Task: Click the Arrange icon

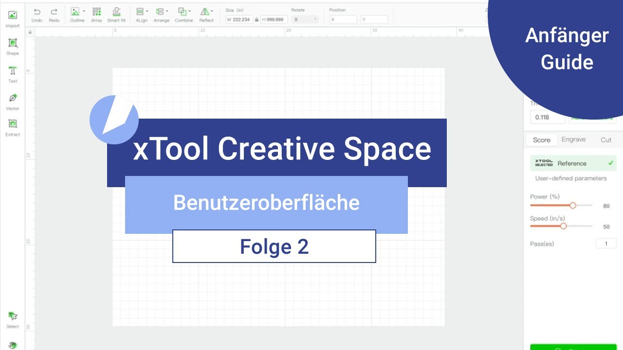Action: pyautogui.click(x=160, y=11)
